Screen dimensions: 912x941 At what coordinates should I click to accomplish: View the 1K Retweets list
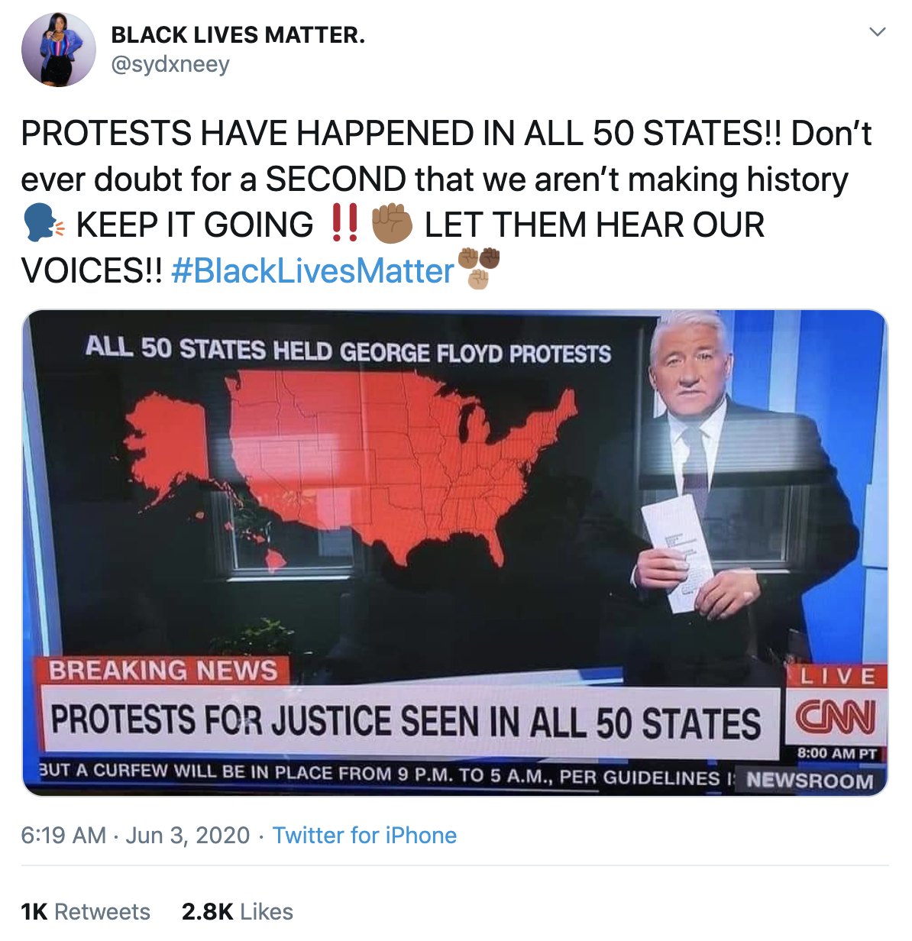coord(86,911)
